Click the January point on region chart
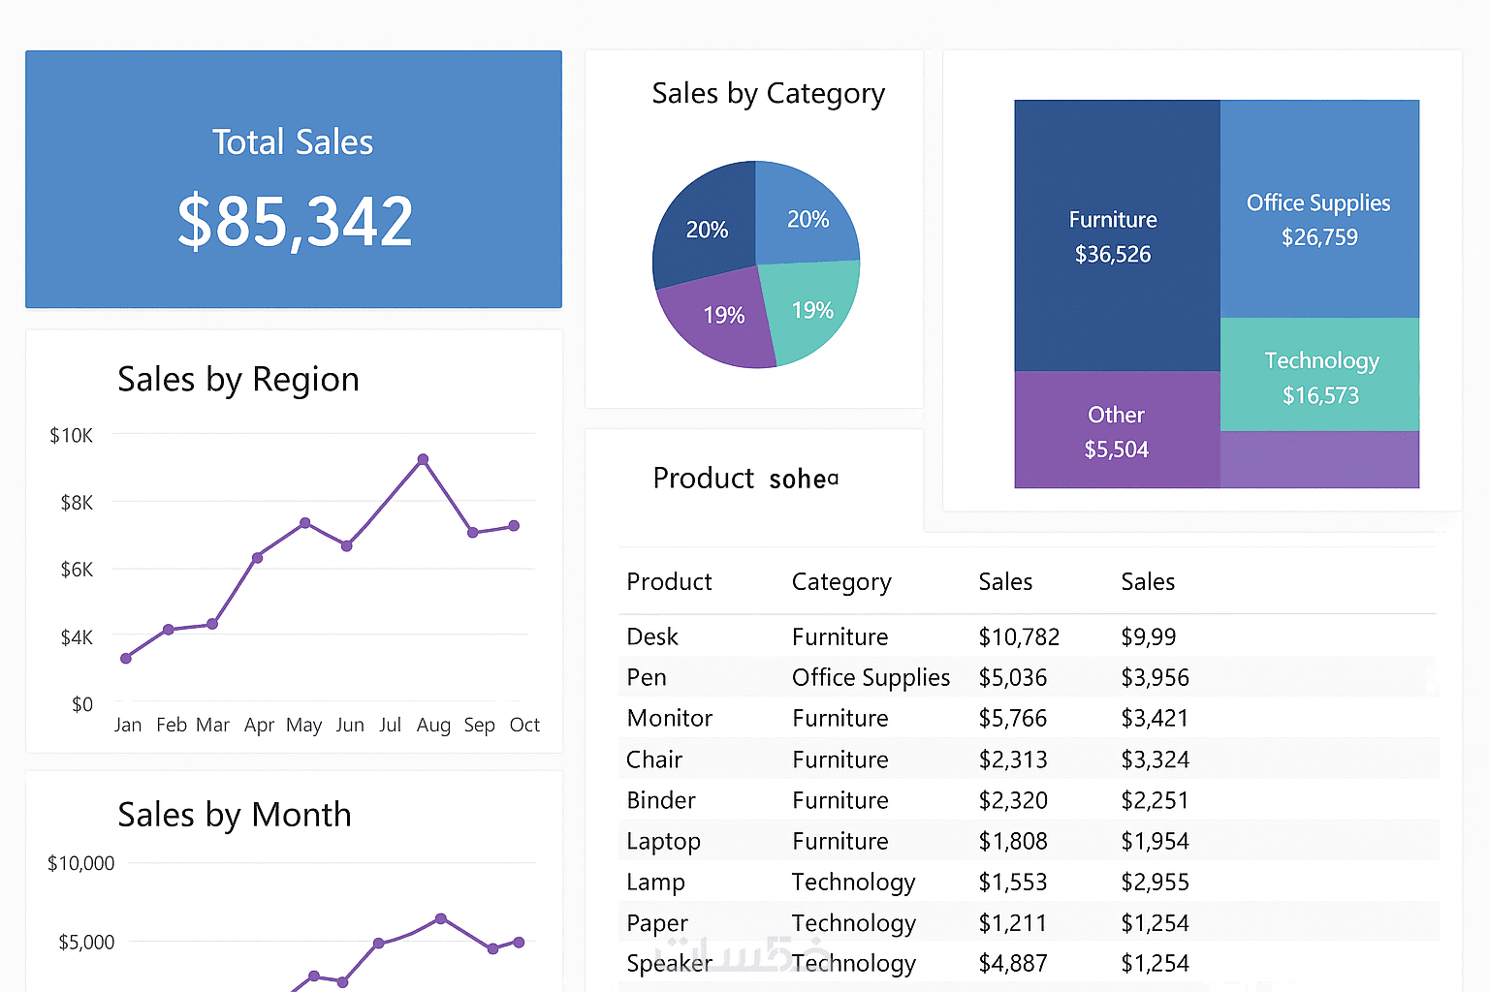The image size is (1489, 992). coord(126,659)
